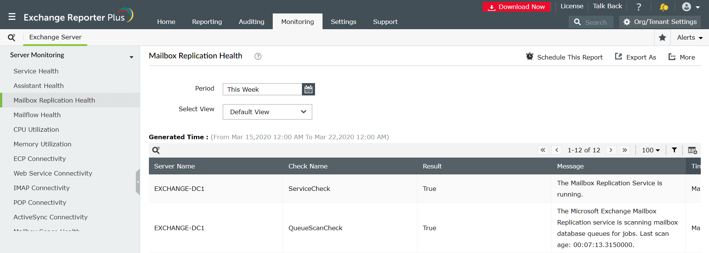This screenshot has height=253, width=709.
Task: Click the sidebar report search icon
Action: (12, 37)
